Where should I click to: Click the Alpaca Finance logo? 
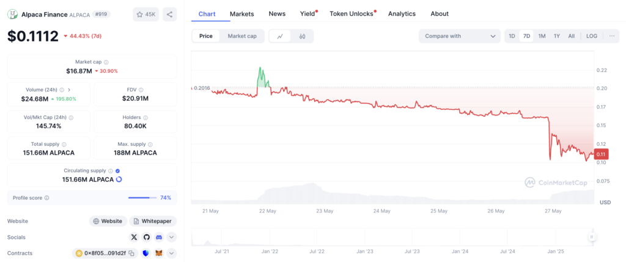tap(13, 15)
